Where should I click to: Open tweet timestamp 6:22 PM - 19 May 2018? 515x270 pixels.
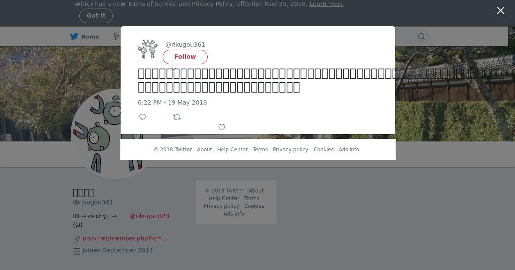click(x=173, y=102)
